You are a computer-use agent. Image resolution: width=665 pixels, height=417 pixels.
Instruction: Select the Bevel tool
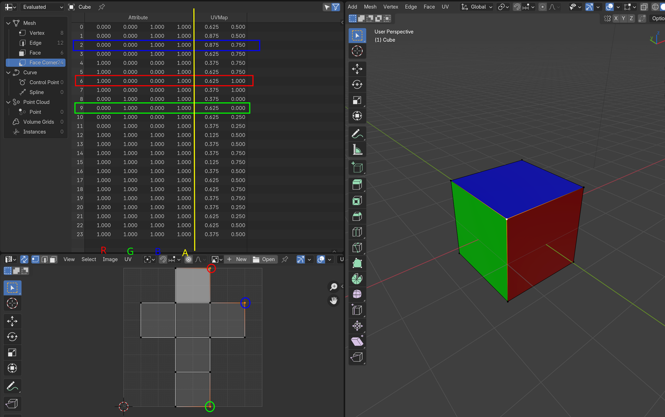(x=357, y=216)
